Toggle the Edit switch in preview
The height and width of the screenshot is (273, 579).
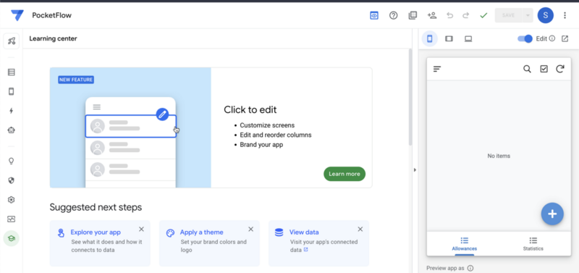525,39
